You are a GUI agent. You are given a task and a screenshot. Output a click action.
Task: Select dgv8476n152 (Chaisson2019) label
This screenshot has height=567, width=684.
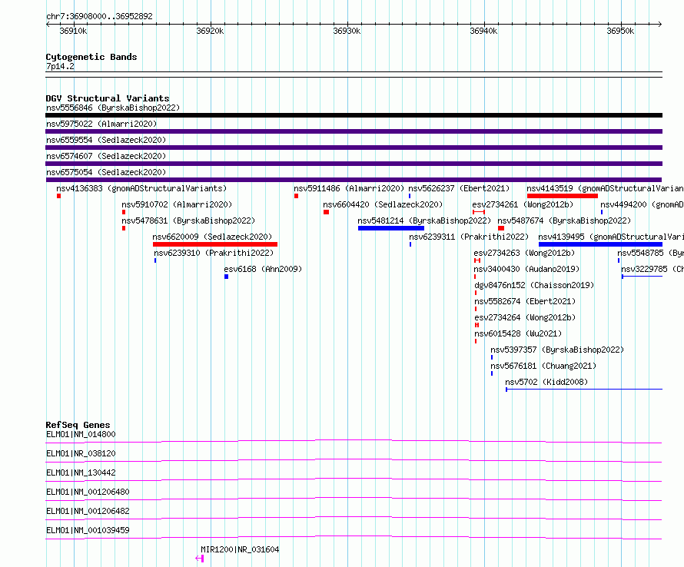pyautogui.click(x=534, y=285)
